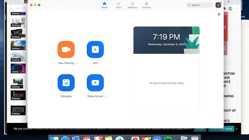Open the Contacts tab
Screen dimensions: 249x140
(146, 5)
